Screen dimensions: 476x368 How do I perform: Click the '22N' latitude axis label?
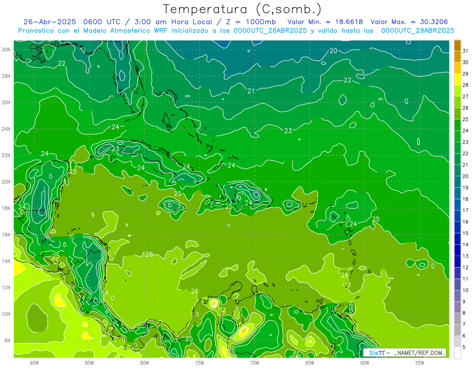tap(6, 155)
